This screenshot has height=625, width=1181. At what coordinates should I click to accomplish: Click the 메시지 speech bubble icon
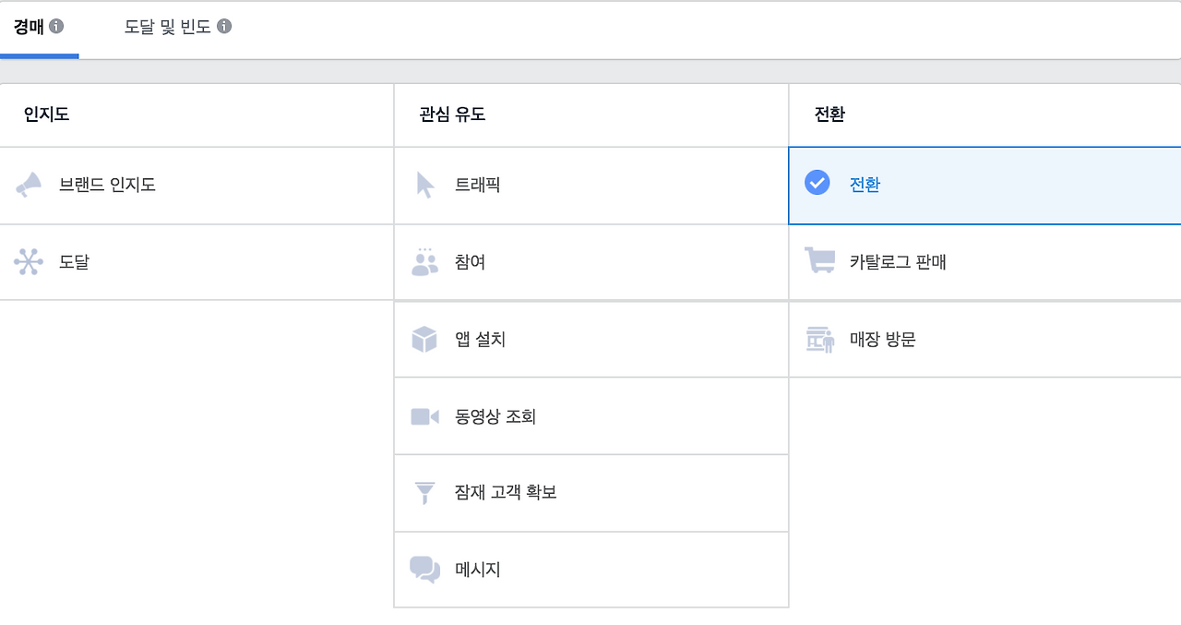(x=423, y=570)
